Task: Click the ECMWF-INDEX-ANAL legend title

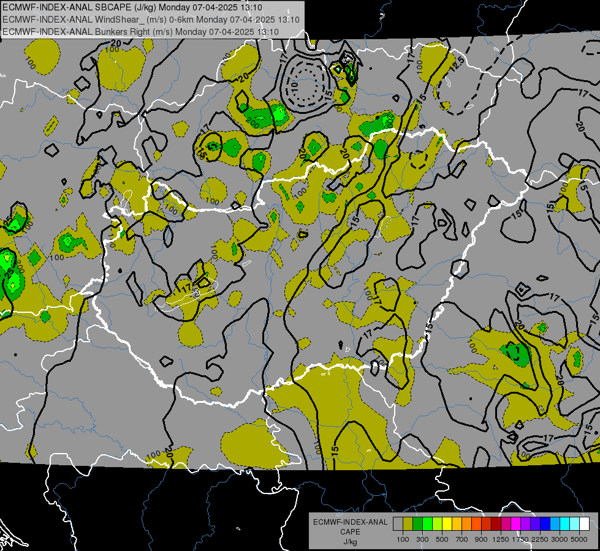Action: 350,522
